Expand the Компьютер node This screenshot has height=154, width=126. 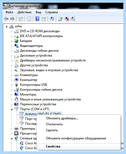12,80
